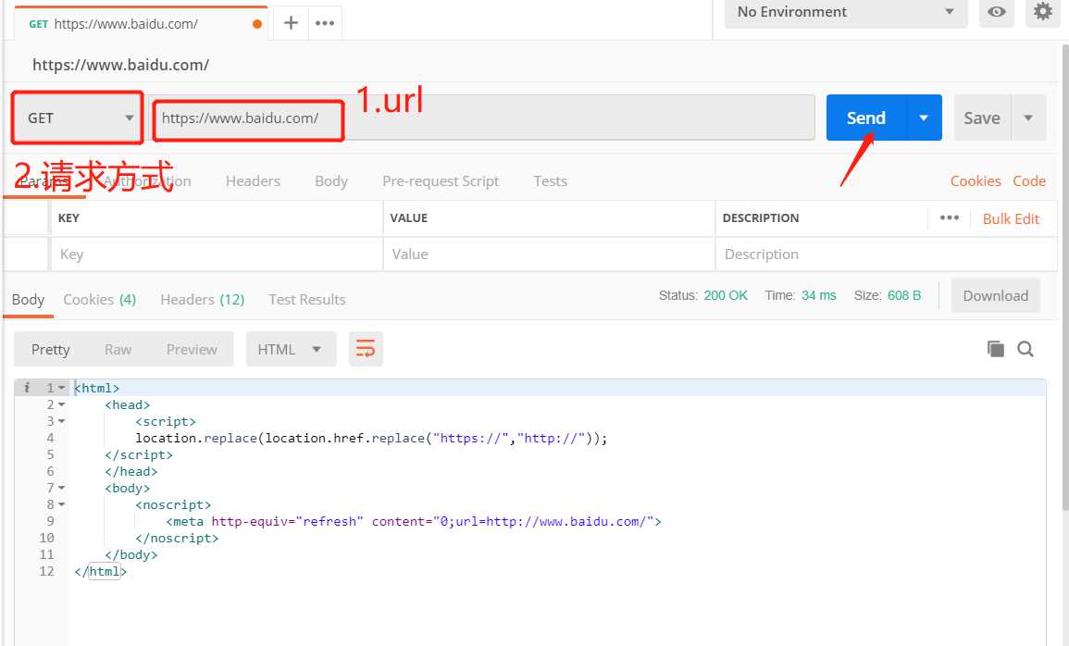Click the request name https://www.baidu.com/ title
1069x646 pixels.
click(120, 65)
